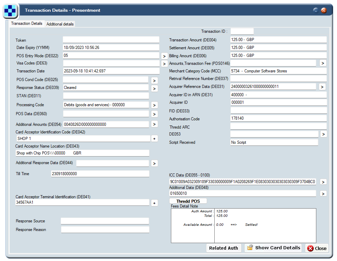Click the Response Reason field
The height and width of the screenshot is (261, 337).
(105, 230)
